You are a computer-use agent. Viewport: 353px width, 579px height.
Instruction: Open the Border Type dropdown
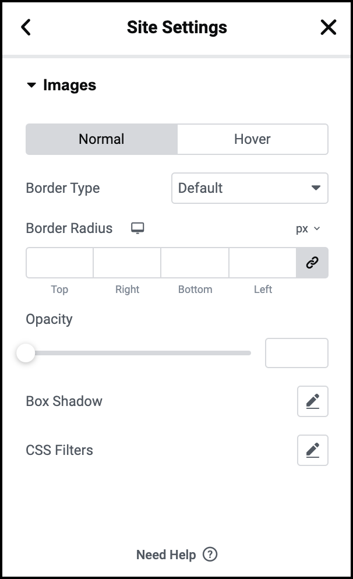pyautogui.click(x=250, y=188)
